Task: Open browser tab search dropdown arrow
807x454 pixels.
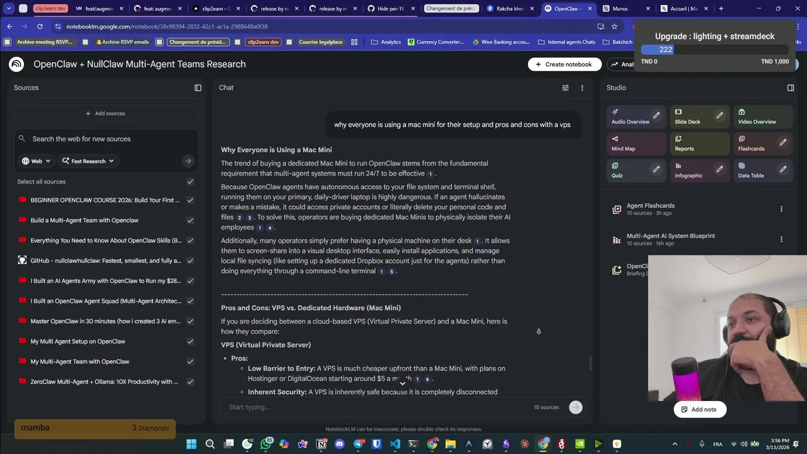Action: click(x=9, y=9)
